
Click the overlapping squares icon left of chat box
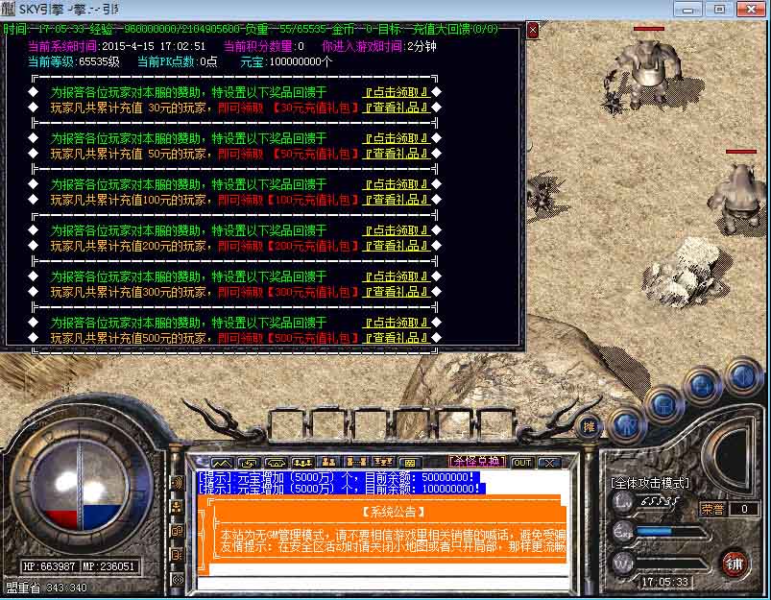click(177, 531)
